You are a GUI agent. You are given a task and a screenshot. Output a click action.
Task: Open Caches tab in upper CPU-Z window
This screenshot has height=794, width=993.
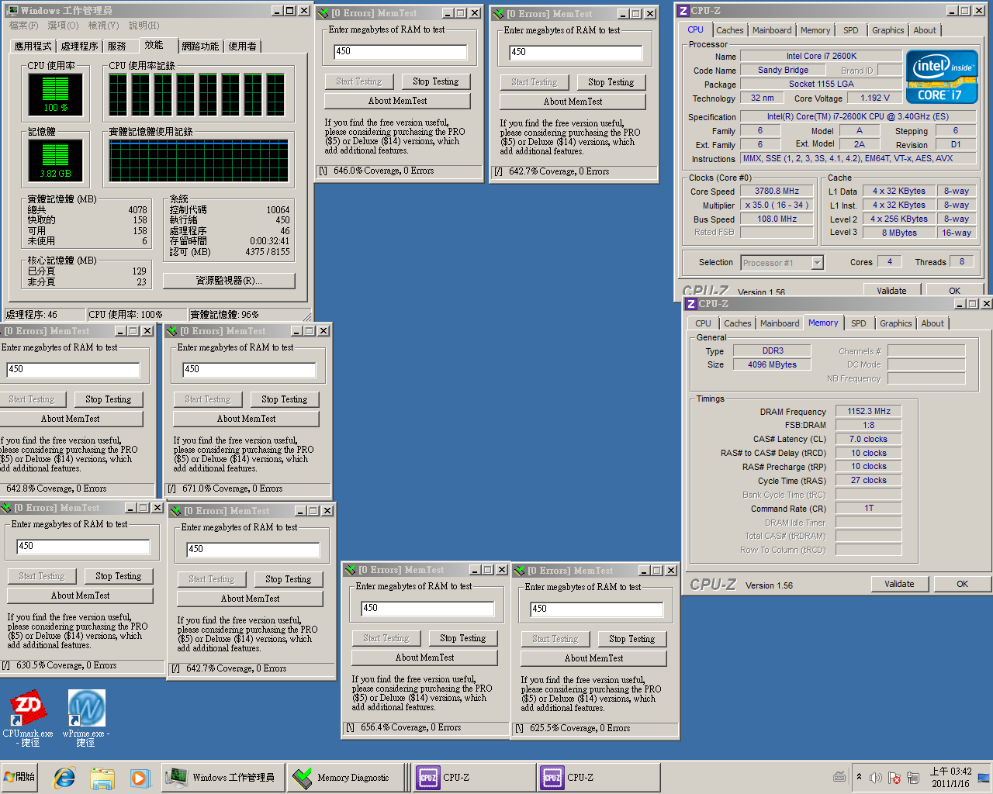click(x=730, y=30)
